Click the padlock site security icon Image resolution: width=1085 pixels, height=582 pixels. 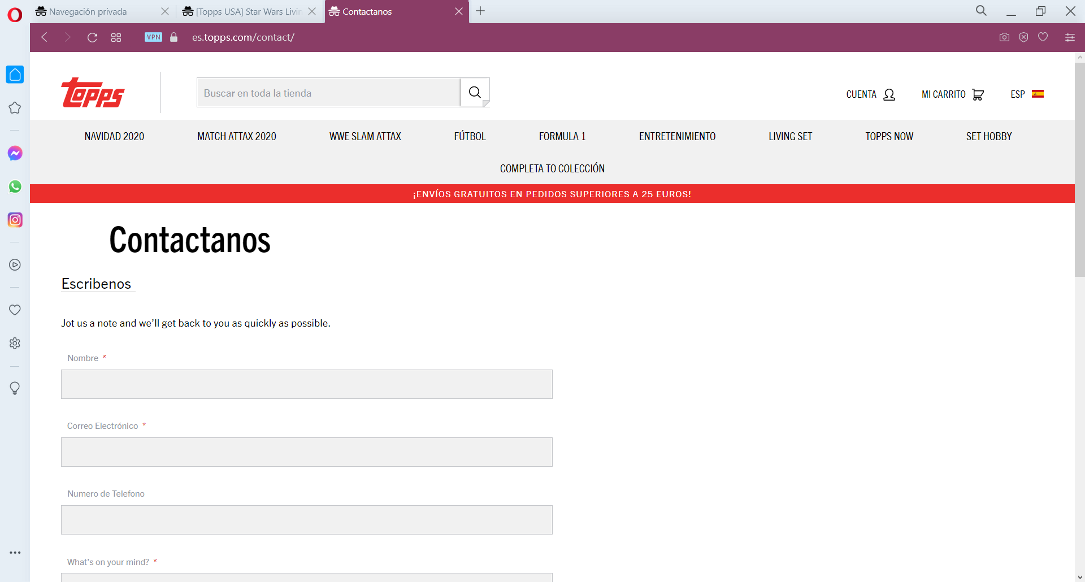tap(174, 37)
